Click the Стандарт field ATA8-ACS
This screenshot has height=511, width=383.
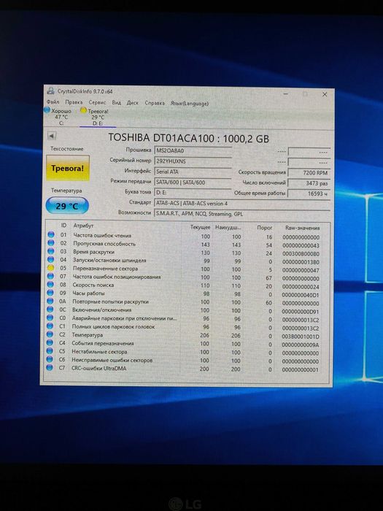(242, 204)
